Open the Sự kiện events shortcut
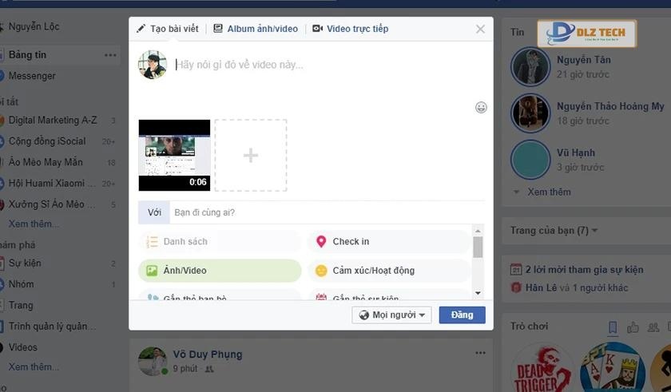671x392 pixels. 25,263
